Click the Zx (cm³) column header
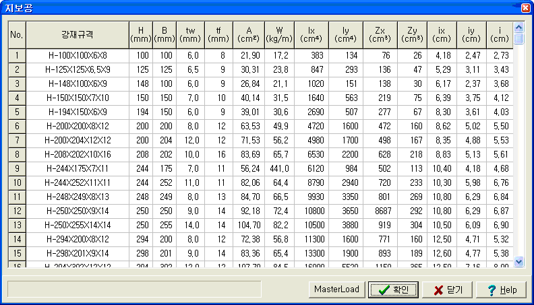Viewport: 534px width, 305px height. pyautogui.click(x=380, y=35)
